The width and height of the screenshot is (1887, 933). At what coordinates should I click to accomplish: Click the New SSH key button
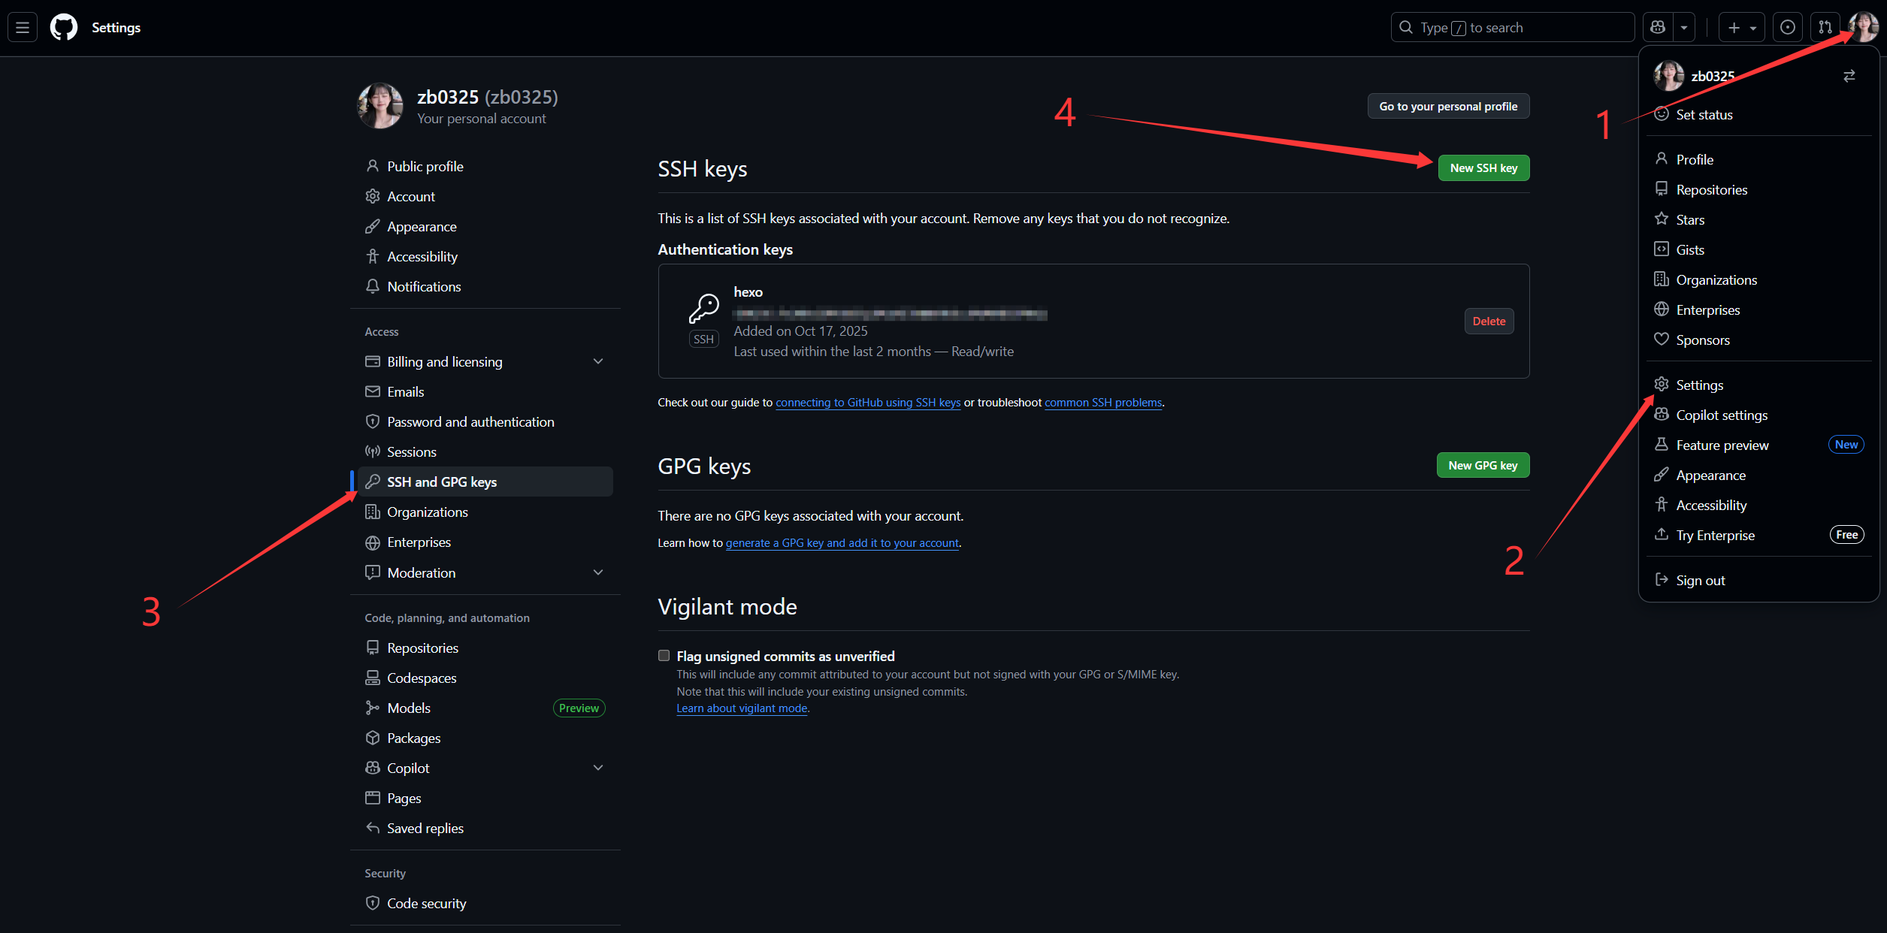coord(1483,168)
